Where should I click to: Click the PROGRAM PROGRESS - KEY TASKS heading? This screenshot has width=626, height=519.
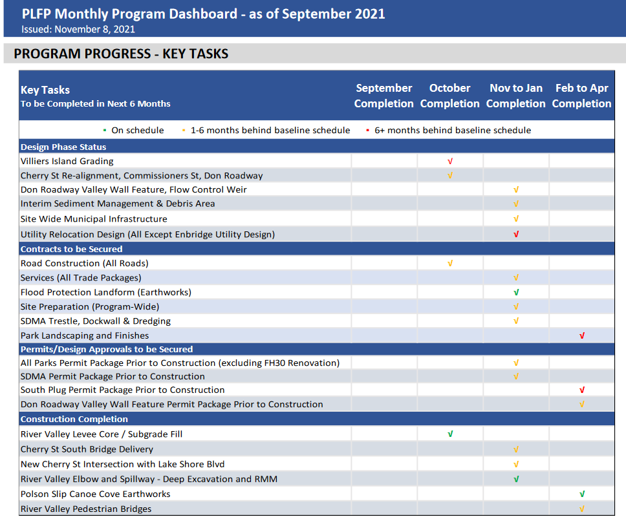(x=121, y=54)
